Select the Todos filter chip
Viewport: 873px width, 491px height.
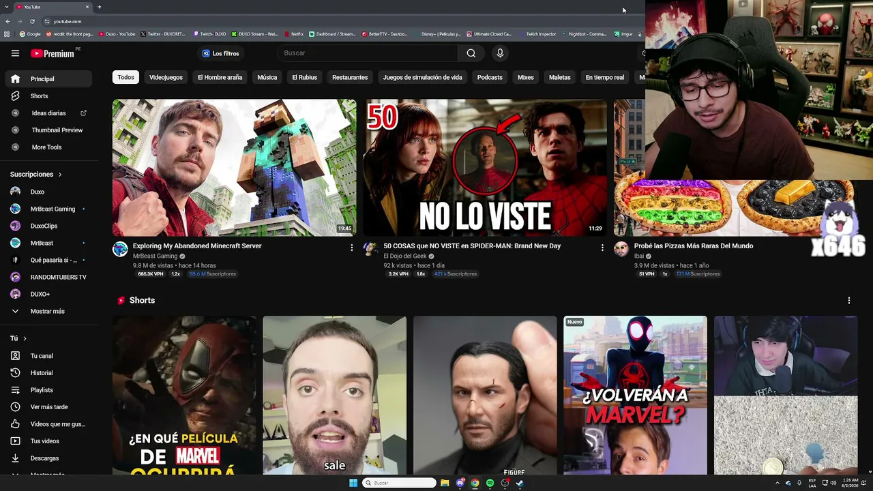126,78
